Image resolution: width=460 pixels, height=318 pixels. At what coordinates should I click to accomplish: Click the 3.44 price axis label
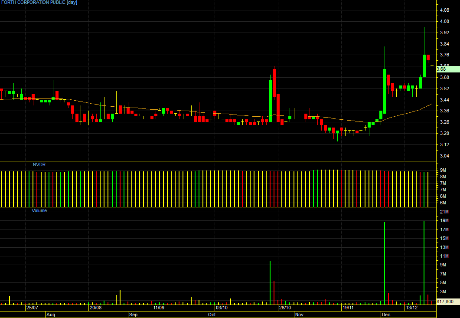[444, 100]
